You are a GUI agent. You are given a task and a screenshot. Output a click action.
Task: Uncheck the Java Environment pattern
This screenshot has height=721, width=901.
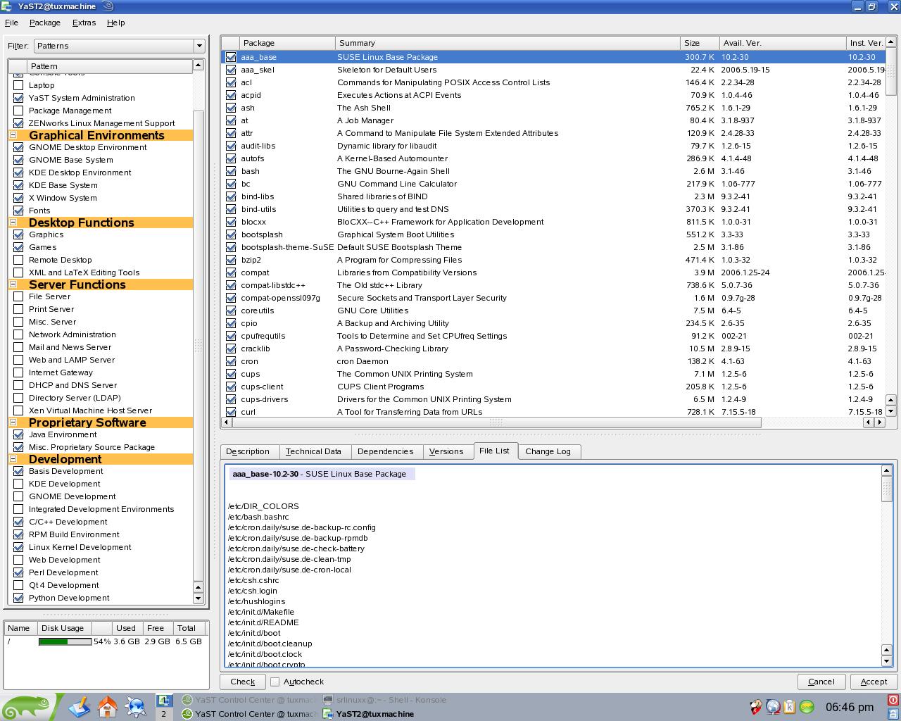pos(18,434)
